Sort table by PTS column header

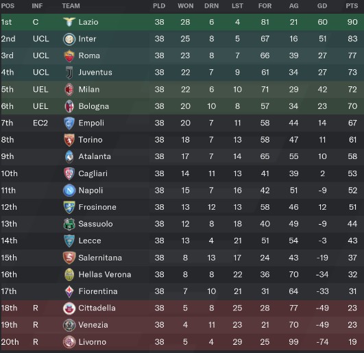click(x=352, y=6)
